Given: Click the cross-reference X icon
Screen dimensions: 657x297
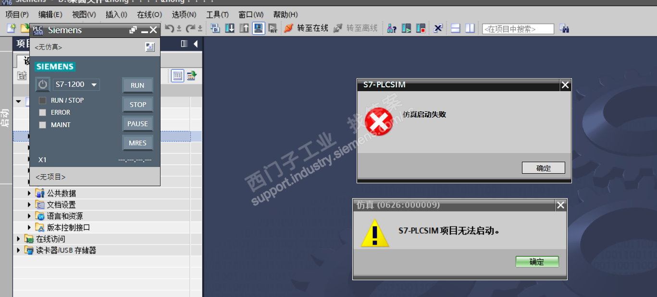Looking at the screenshot, I should pos(438,28).
